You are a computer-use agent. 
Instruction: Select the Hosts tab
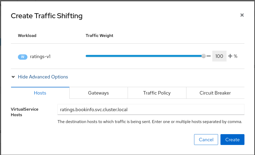point(40,93)
